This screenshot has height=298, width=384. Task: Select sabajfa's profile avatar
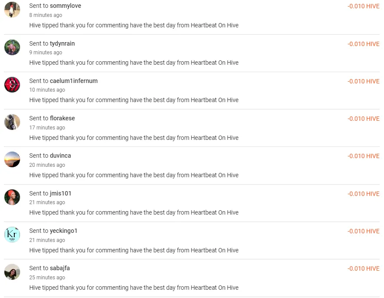pyautogui.click(x=12, y=272)
